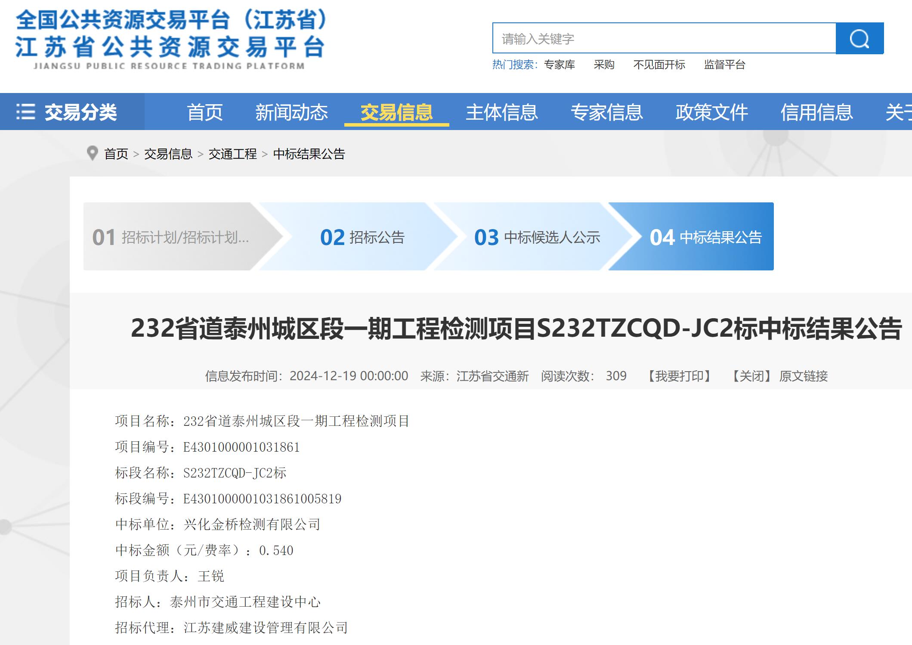The height and width of the screenshot is (645, 912).
Task: Click the bid amount 0.540
Action: point(276,550)
